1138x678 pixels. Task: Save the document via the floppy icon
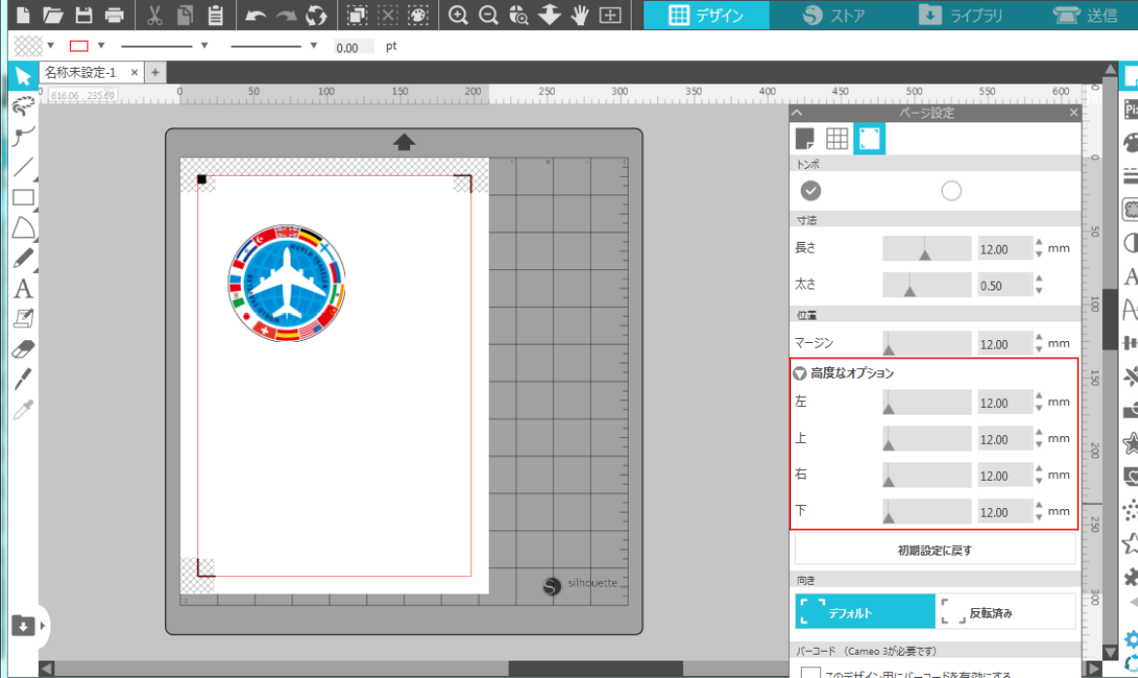84,15
